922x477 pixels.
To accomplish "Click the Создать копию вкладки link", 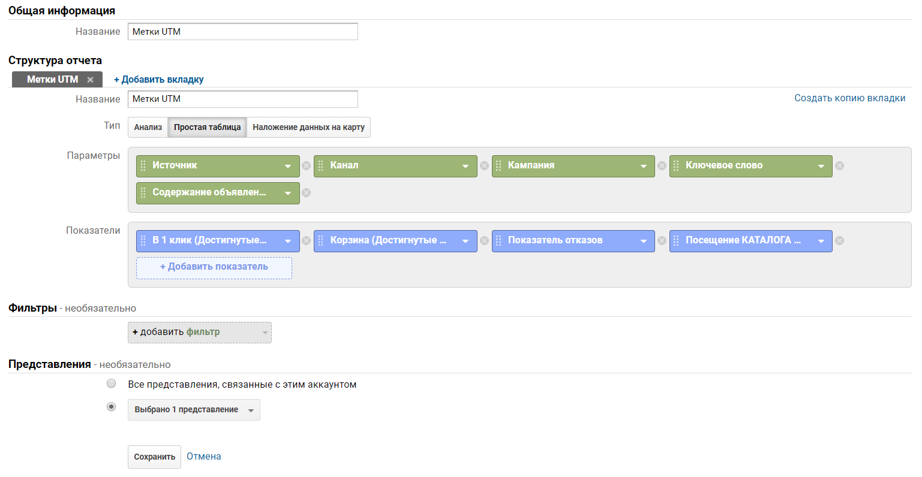I will pos(850,98).
